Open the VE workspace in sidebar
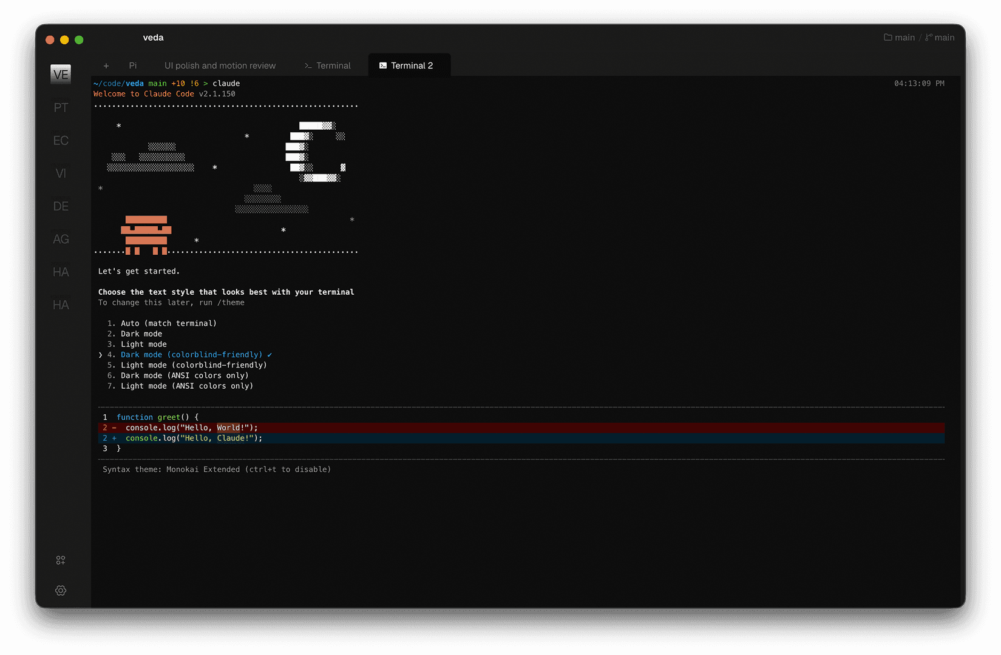This screenshot has width=1001, height=655. pos(61,75)
